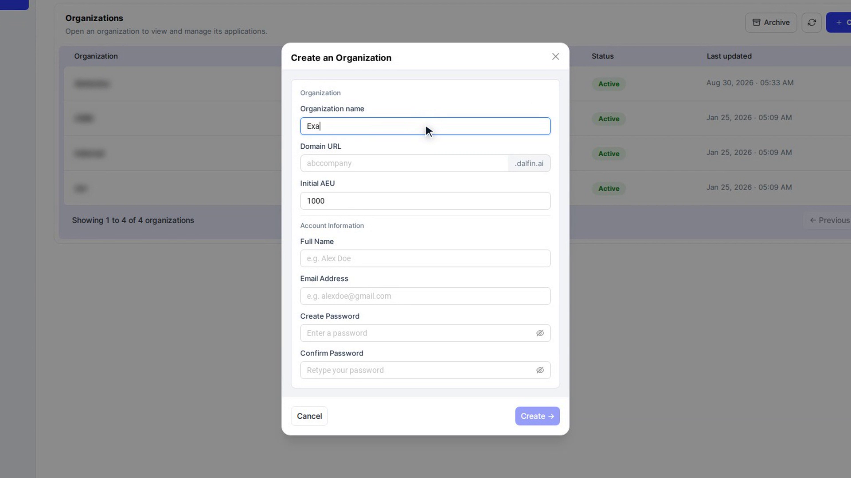This screenshot has width=851, height=478.
Task: Open the Archive view
Action: click(771, 23)
